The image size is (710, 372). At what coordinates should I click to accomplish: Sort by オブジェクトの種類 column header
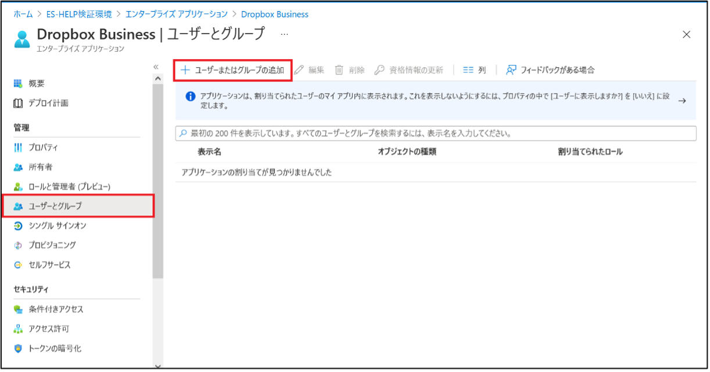pos(407,152)
